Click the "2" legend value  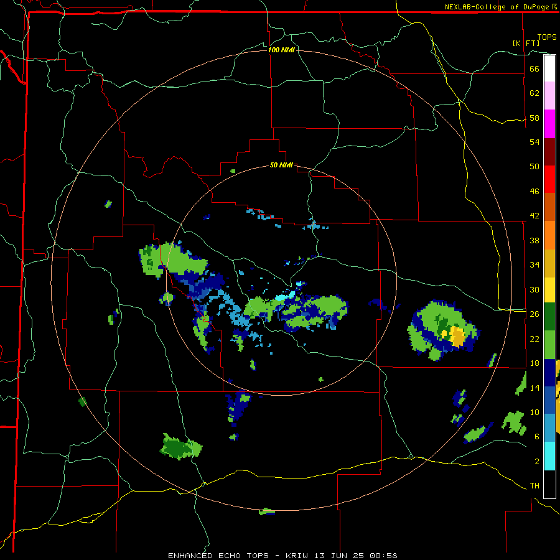[x=537, y=462]
